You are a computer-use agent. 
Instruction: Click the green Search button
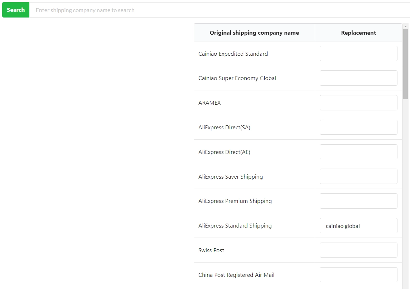(16, 10)
